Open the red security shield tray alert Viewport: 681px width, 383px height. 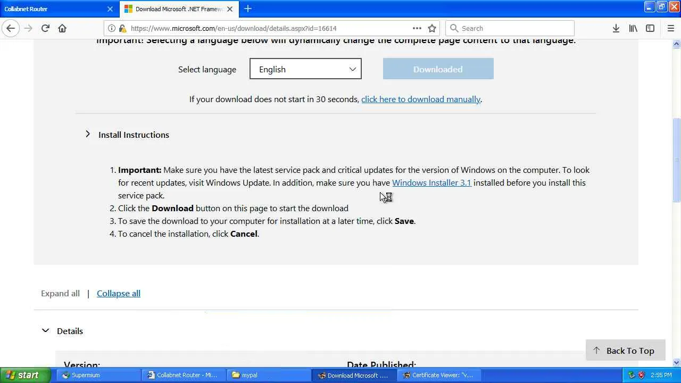[641, 375]
